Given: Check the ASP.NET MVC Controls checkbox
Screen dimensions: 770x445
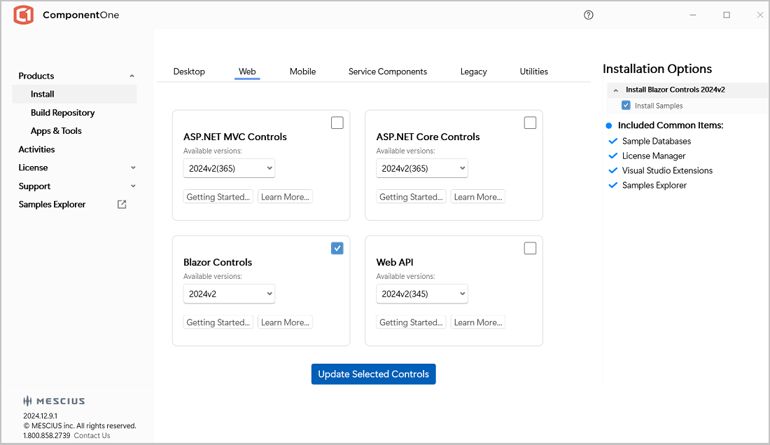Looking at the screenshot, I should point(337,123).
